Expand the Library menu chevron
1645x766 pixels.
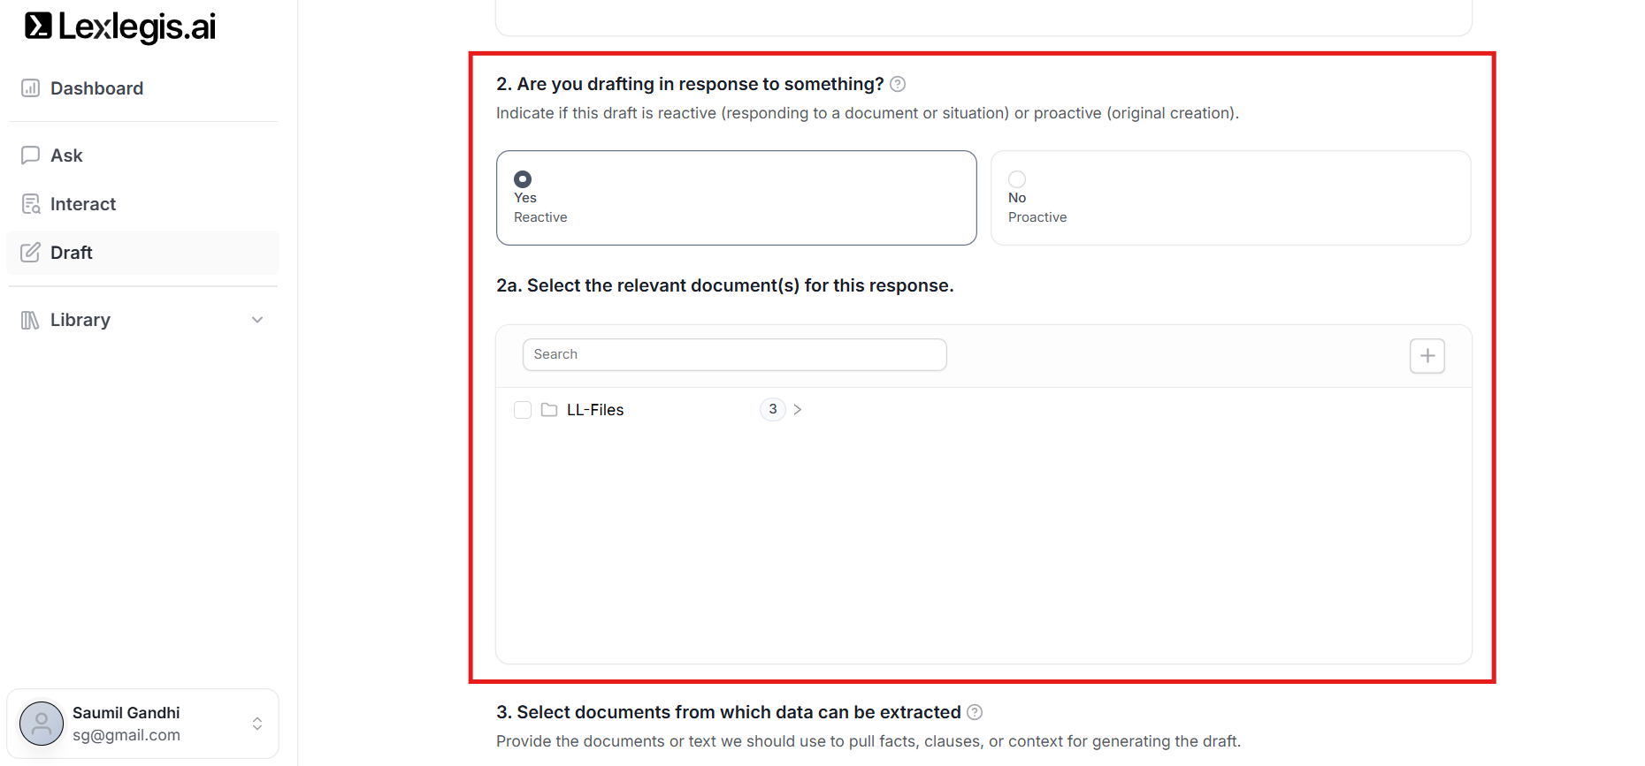tap(257, 320)
